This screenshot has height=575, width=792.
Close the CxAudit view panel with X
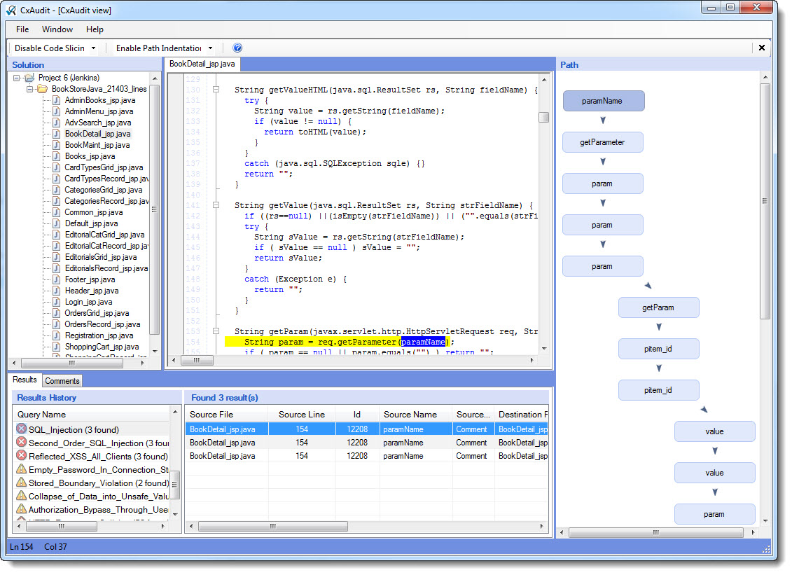(x=762, y=48)
